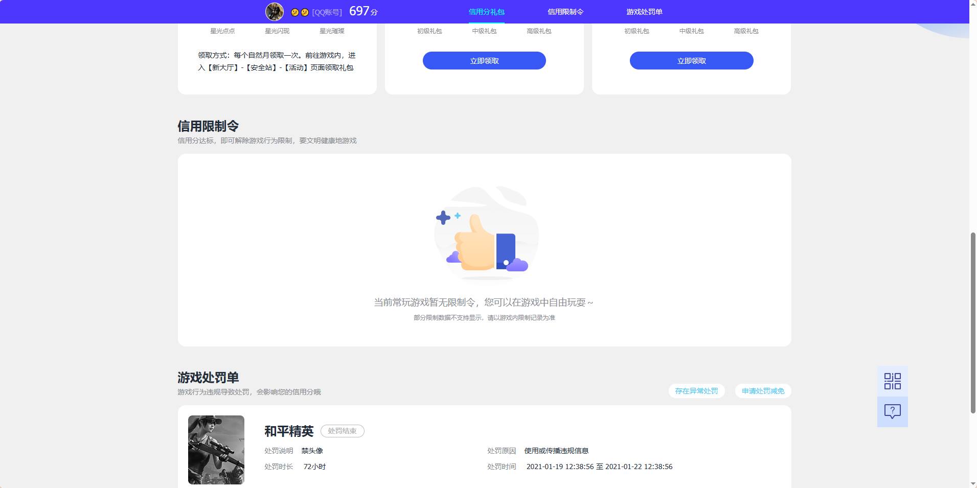Open the help question-mark chat icon
The height and width of the screenshot is (488, 977).
(x=892, y=412)
